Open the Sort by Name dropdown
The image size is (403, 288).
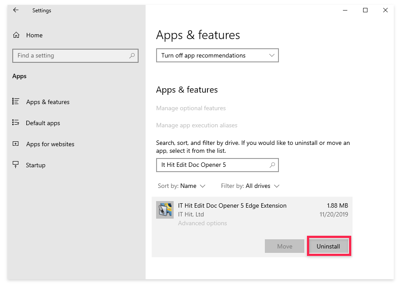[182, 186]
